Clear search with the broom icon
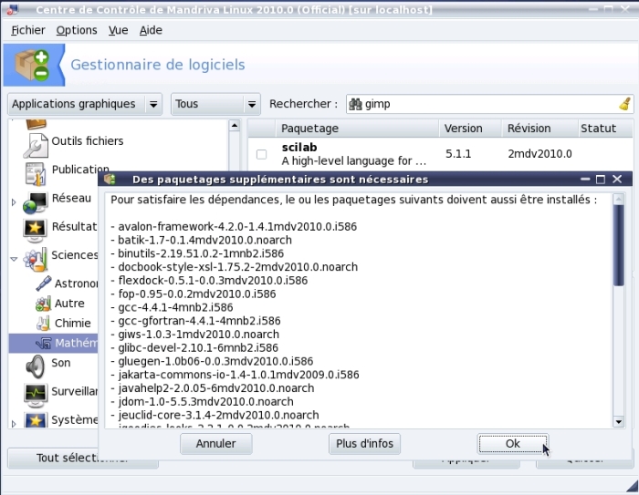 point(624,104)
